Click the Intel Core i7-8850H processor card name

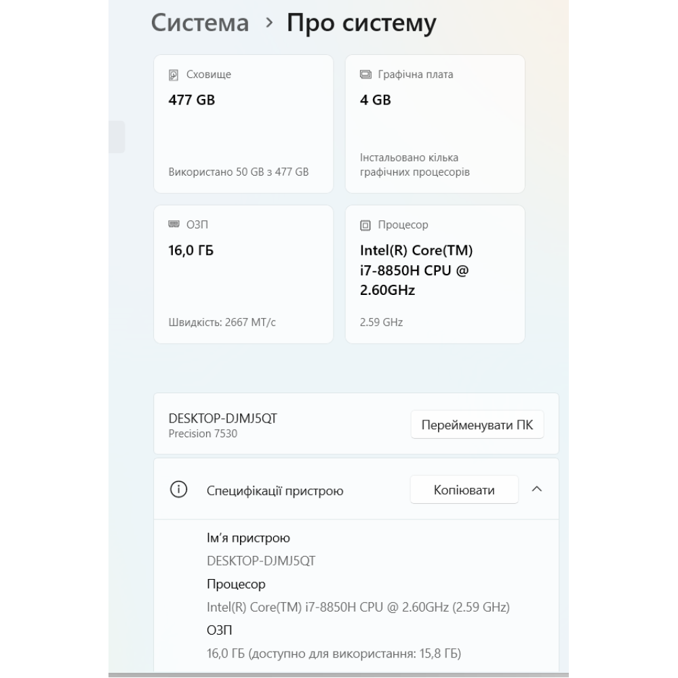click(x=416, y=271)
